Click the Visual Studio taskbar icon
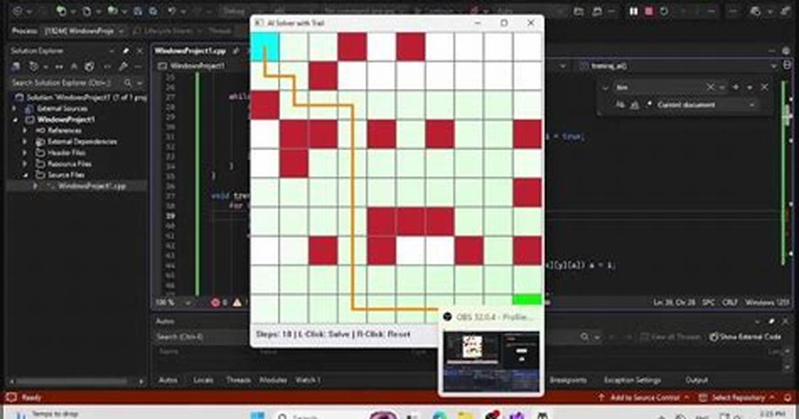 point(517,416)
